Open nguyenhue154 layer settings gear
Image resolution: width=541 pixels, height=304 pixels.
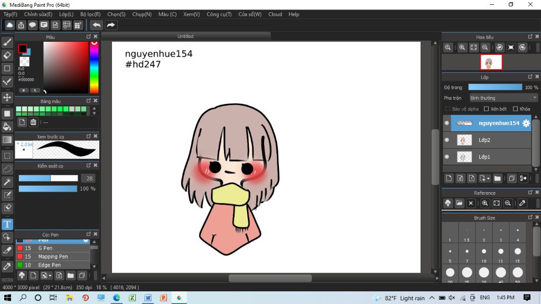526,123
